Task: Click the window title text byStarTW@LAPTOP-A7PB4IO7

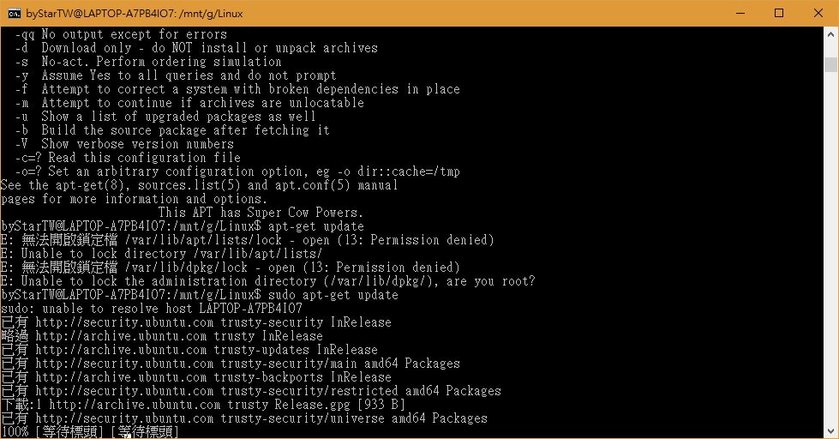Action: 135,14
